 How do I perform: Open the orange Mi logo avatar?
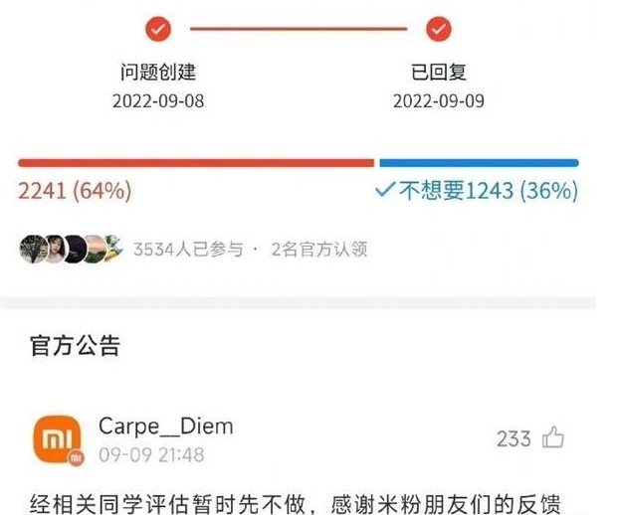click(58, 438)
